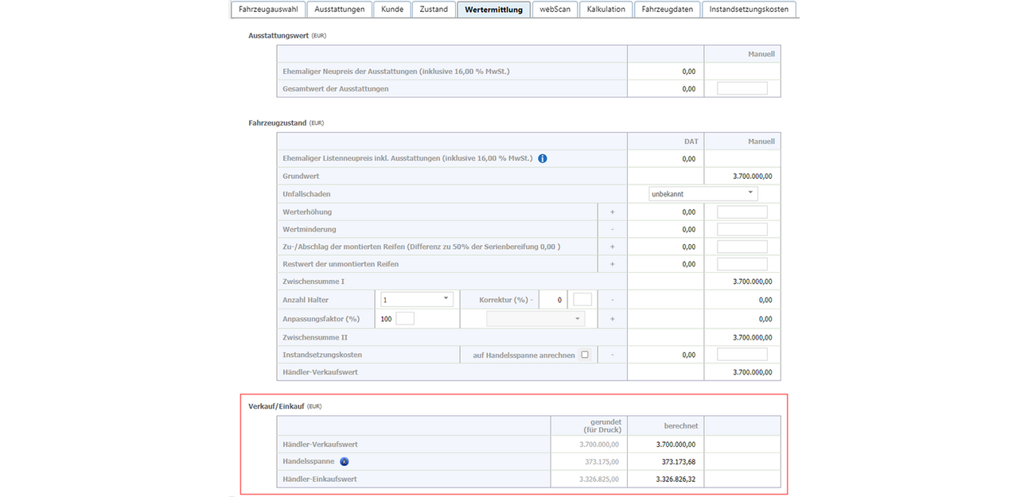Click the Anpassungsfaktor (%) input box
This screenshot has width=1028, height=497.
[405, 319]
